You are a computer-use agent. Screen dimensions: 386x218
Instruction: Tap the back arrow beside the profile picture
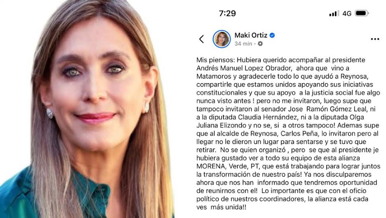[202, 39]
